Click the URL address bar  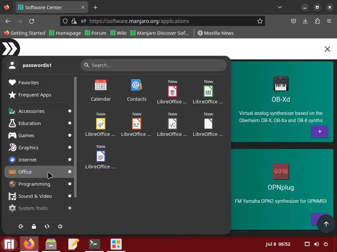[163, 21]
